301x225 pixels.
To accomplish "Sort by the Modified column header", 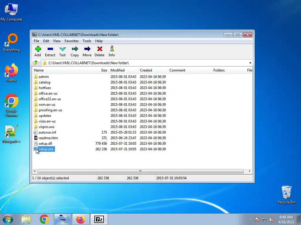I will 123,70.
